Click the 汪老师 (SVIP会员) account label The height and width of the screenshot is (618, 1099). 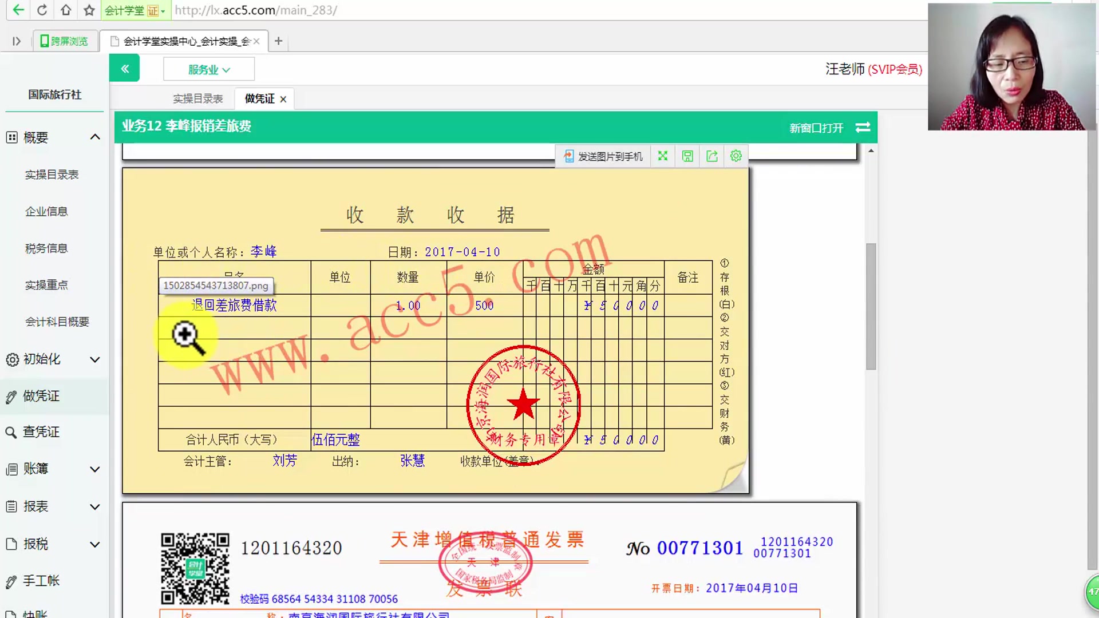pyautogui.click(x=872, y=69)
